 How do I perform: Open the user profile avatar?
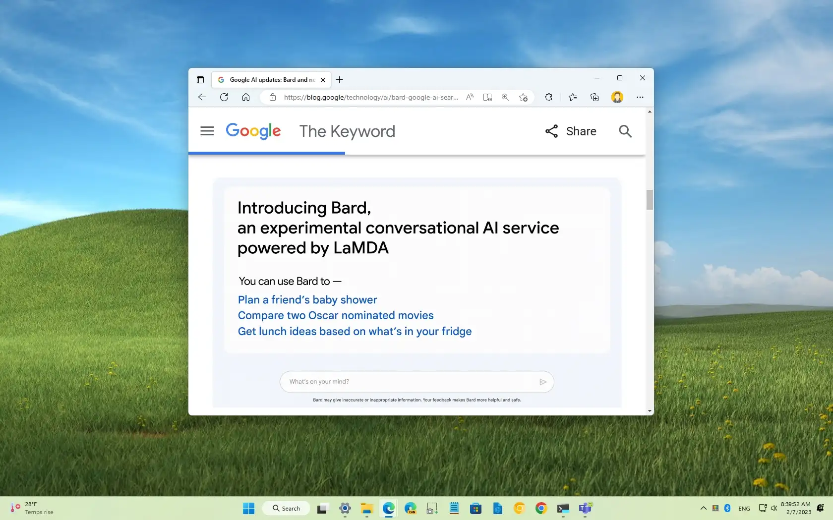(617, 97)
